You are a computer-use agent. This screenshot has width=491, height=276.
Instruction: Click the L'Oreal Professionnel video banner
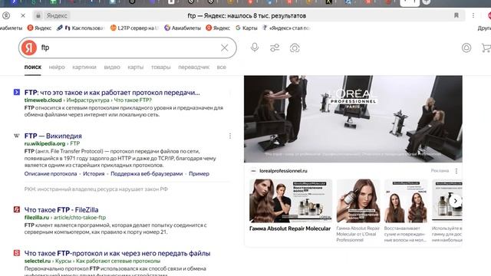[353, 119]
